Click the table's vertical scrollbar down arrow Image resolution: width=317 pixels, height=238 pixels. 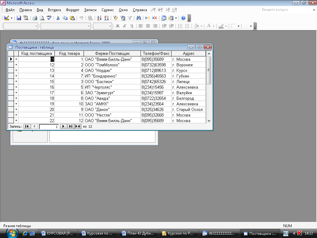point(209,121)
